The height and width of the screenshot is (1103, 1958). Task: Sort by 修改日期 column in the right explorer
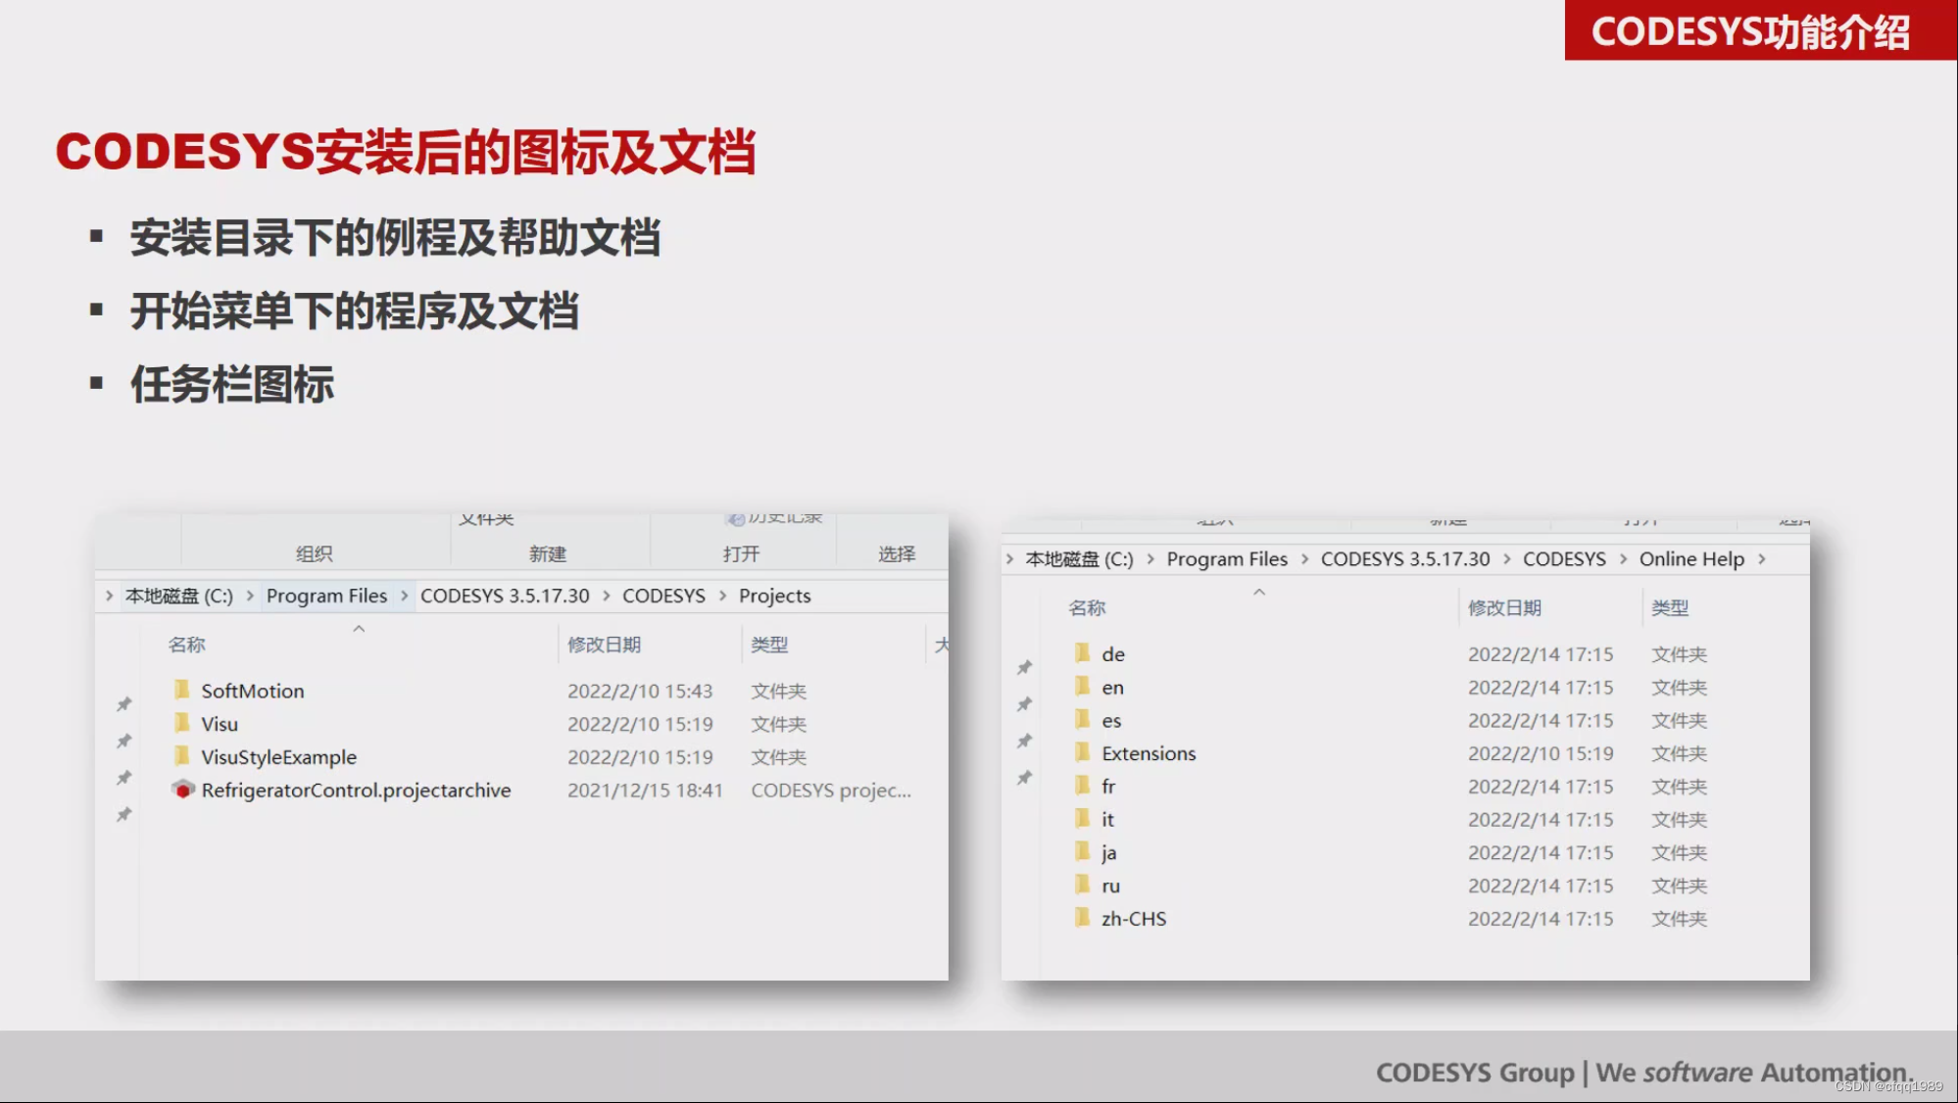pyautogui.click(x=1504, y=608)
